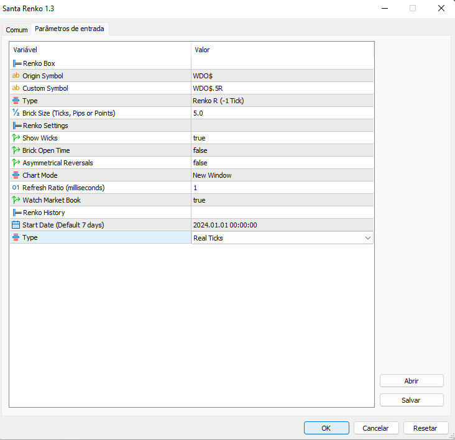The image size is (455, 440).
Task: Click the Cancelar button
Action: [x=376, y=428]
